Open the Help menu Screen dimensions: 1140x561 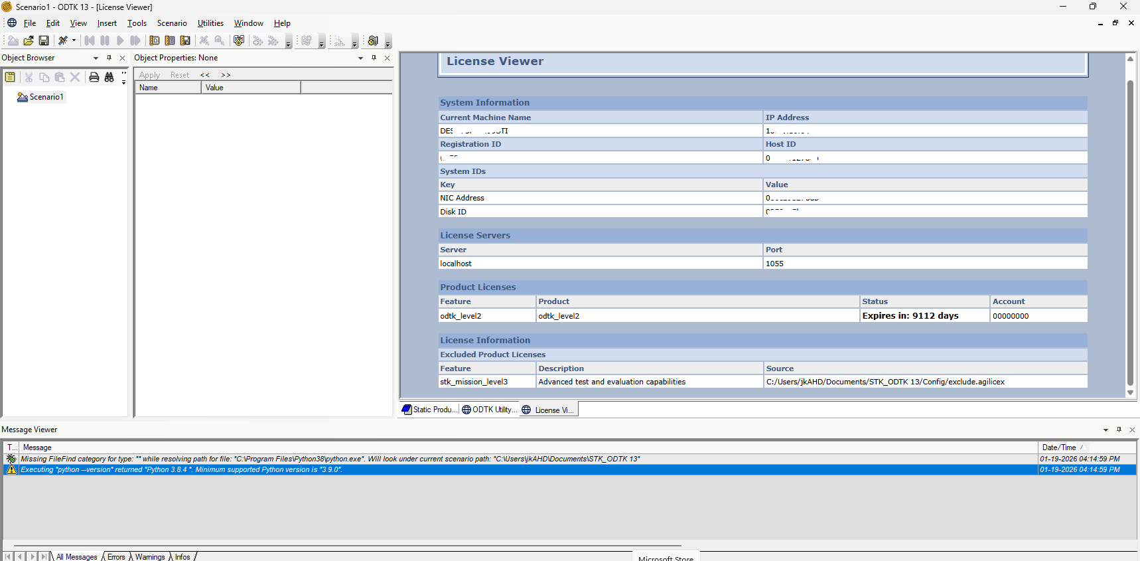click(282, 23)
